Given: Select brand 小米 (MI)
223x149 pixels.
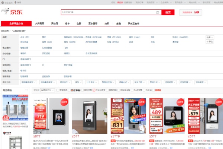Looking at the screenshot, I should pyautogui.click(x=25, y=37).
